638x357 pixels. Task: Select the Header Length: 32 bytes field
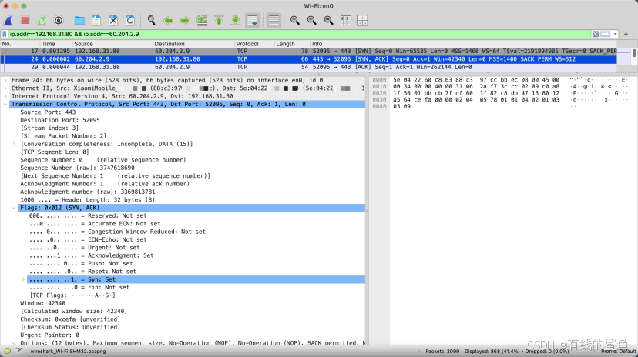coord(88,200)
